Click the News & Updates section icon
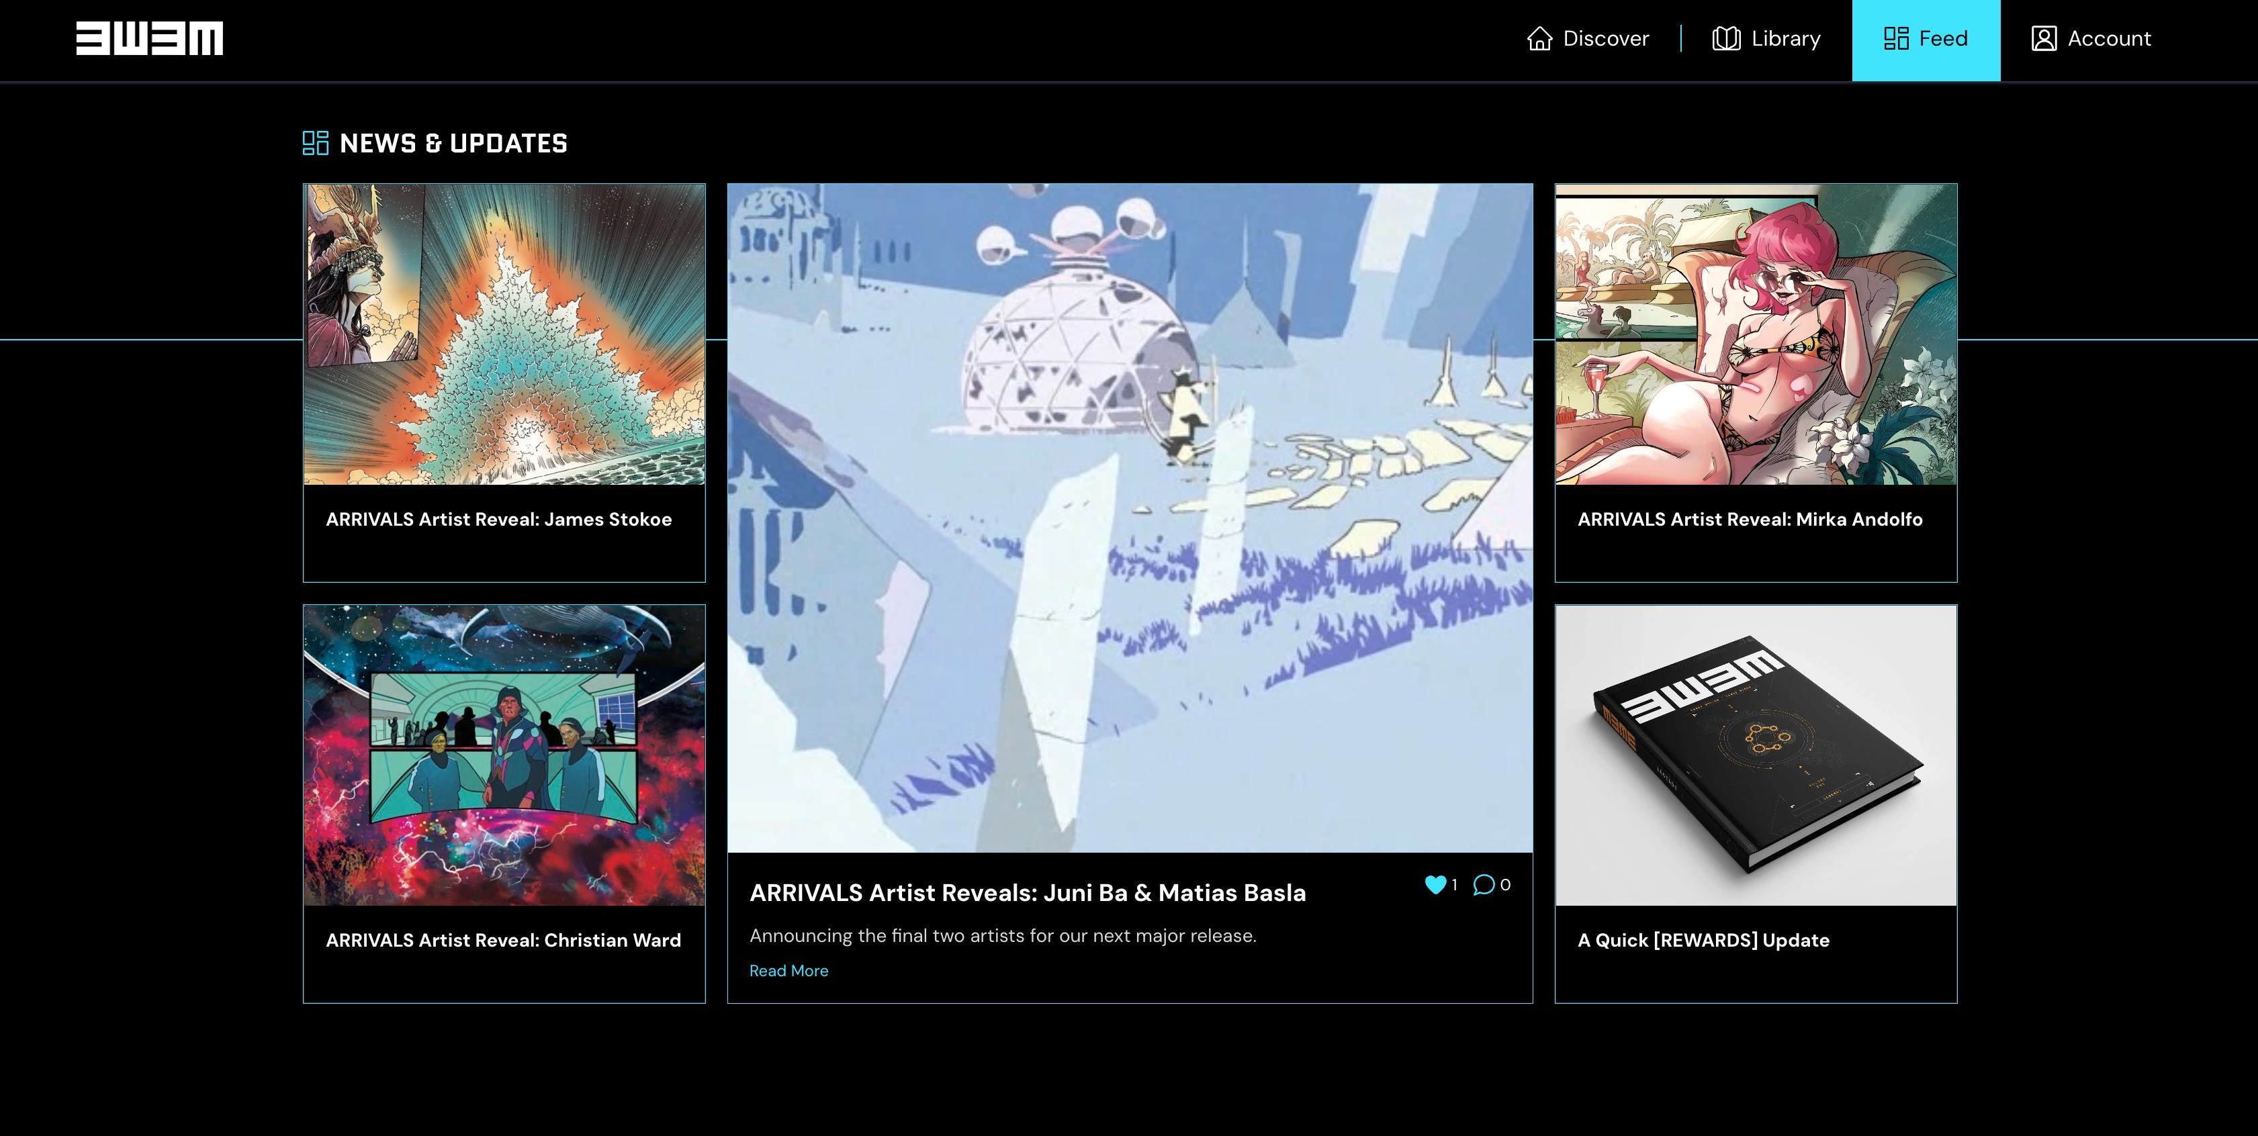2258x1136 pixels. coord(315,143)
